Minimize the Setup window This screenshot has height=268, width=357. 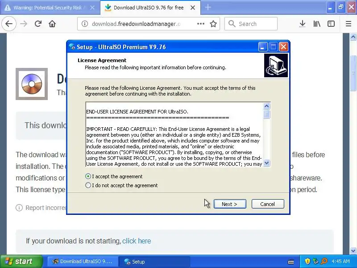(263, 47)
